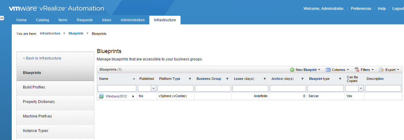Open the Home tab
404x140 pixels.
pyautogui.click(x=21, y=20)
